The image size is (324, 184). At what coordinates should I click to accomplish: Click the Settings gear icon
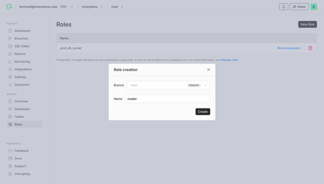point(10,77)
